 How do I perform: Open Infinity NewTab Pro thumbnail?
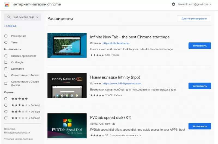(x=67, y=86)
